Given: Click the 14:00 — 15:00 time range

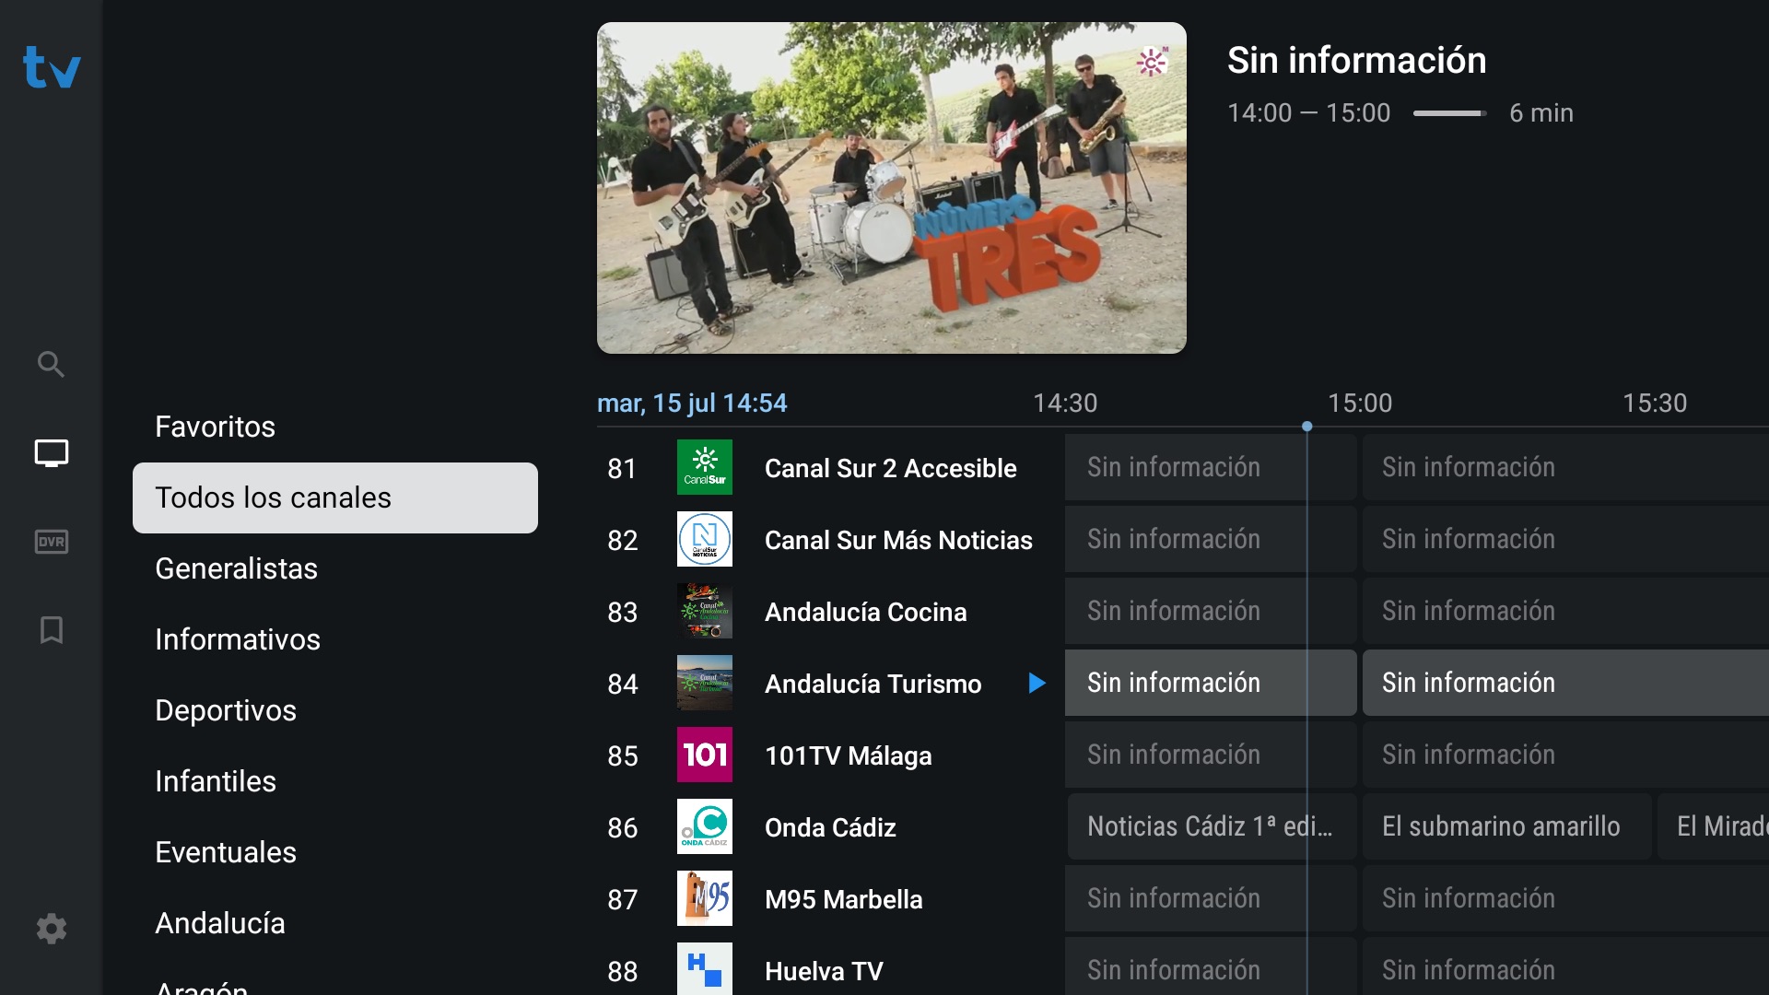Looking at the screenshot, I should coord(1308,112).
